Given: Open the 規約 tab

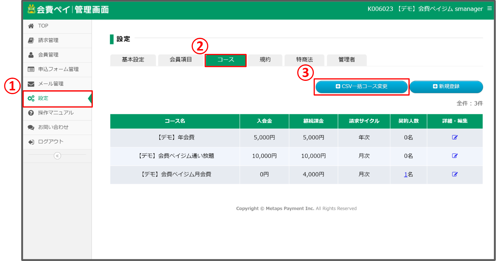Looking at the screenshot, I should (265, 60).
